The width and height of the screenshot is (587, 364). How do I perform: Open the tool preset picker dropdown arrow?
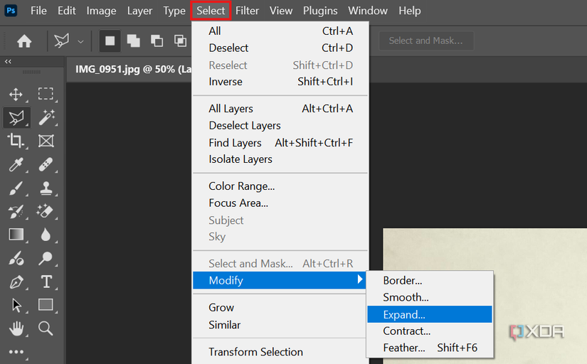click(x=80, y=41)
